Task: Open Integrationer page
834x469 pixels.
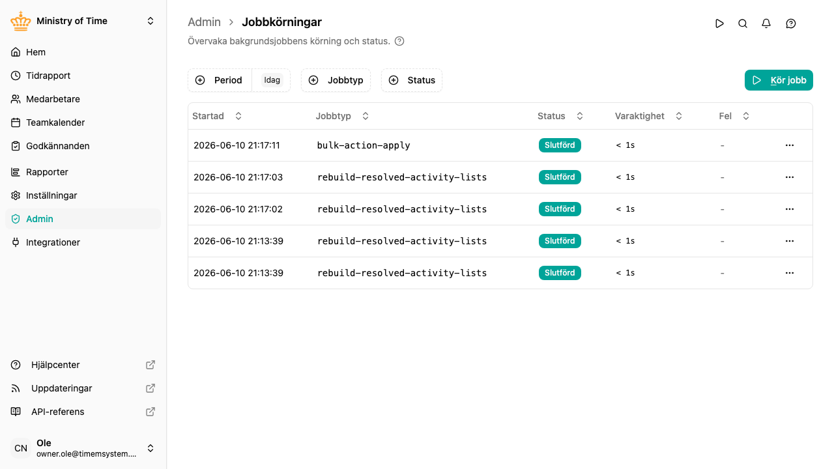Action: (83, 242)
